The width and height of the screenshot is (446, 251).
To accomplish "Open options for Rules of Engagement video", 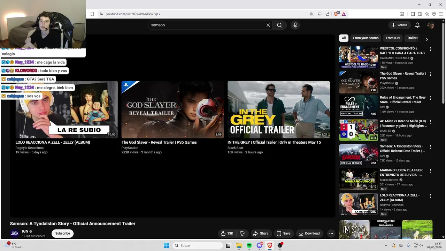I will (x=431, y=98).
